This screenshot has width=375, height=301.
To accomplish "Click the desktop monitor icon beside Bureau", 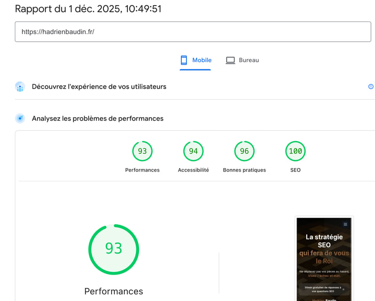I will pyautogui.click(x=230, y=60).
